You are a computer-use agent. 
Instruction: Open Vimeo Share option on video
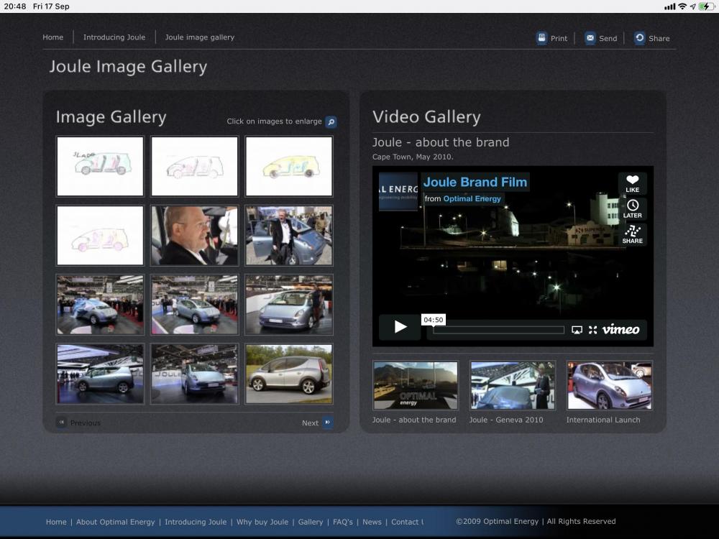pyautogui.click(x=632, y=235)
